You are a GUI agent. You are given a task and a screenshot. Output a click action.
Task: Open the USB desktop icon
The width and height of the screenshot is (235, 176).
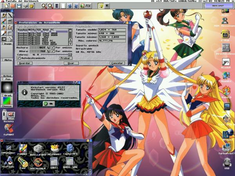tap(227, 163)
